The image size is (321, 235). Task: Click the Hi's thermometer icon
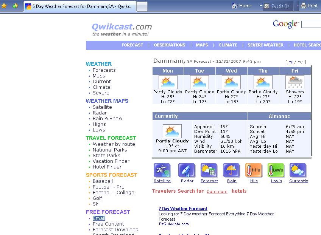[x=254, y=171]
